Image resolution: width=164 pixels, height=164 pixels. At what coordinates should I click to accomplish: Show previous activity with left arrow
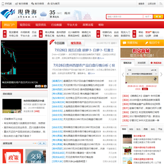[123, 75]
